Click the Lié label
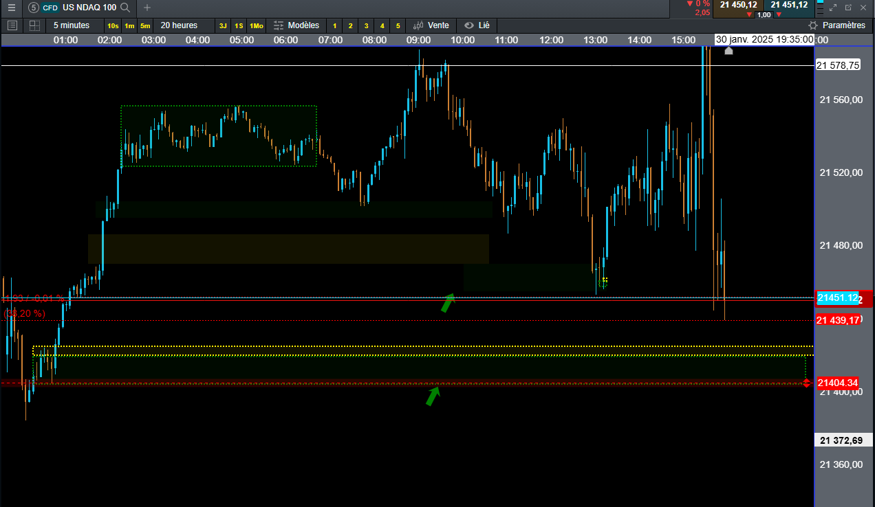This screenshot has height=507, width=875. [x=484, y=25]
